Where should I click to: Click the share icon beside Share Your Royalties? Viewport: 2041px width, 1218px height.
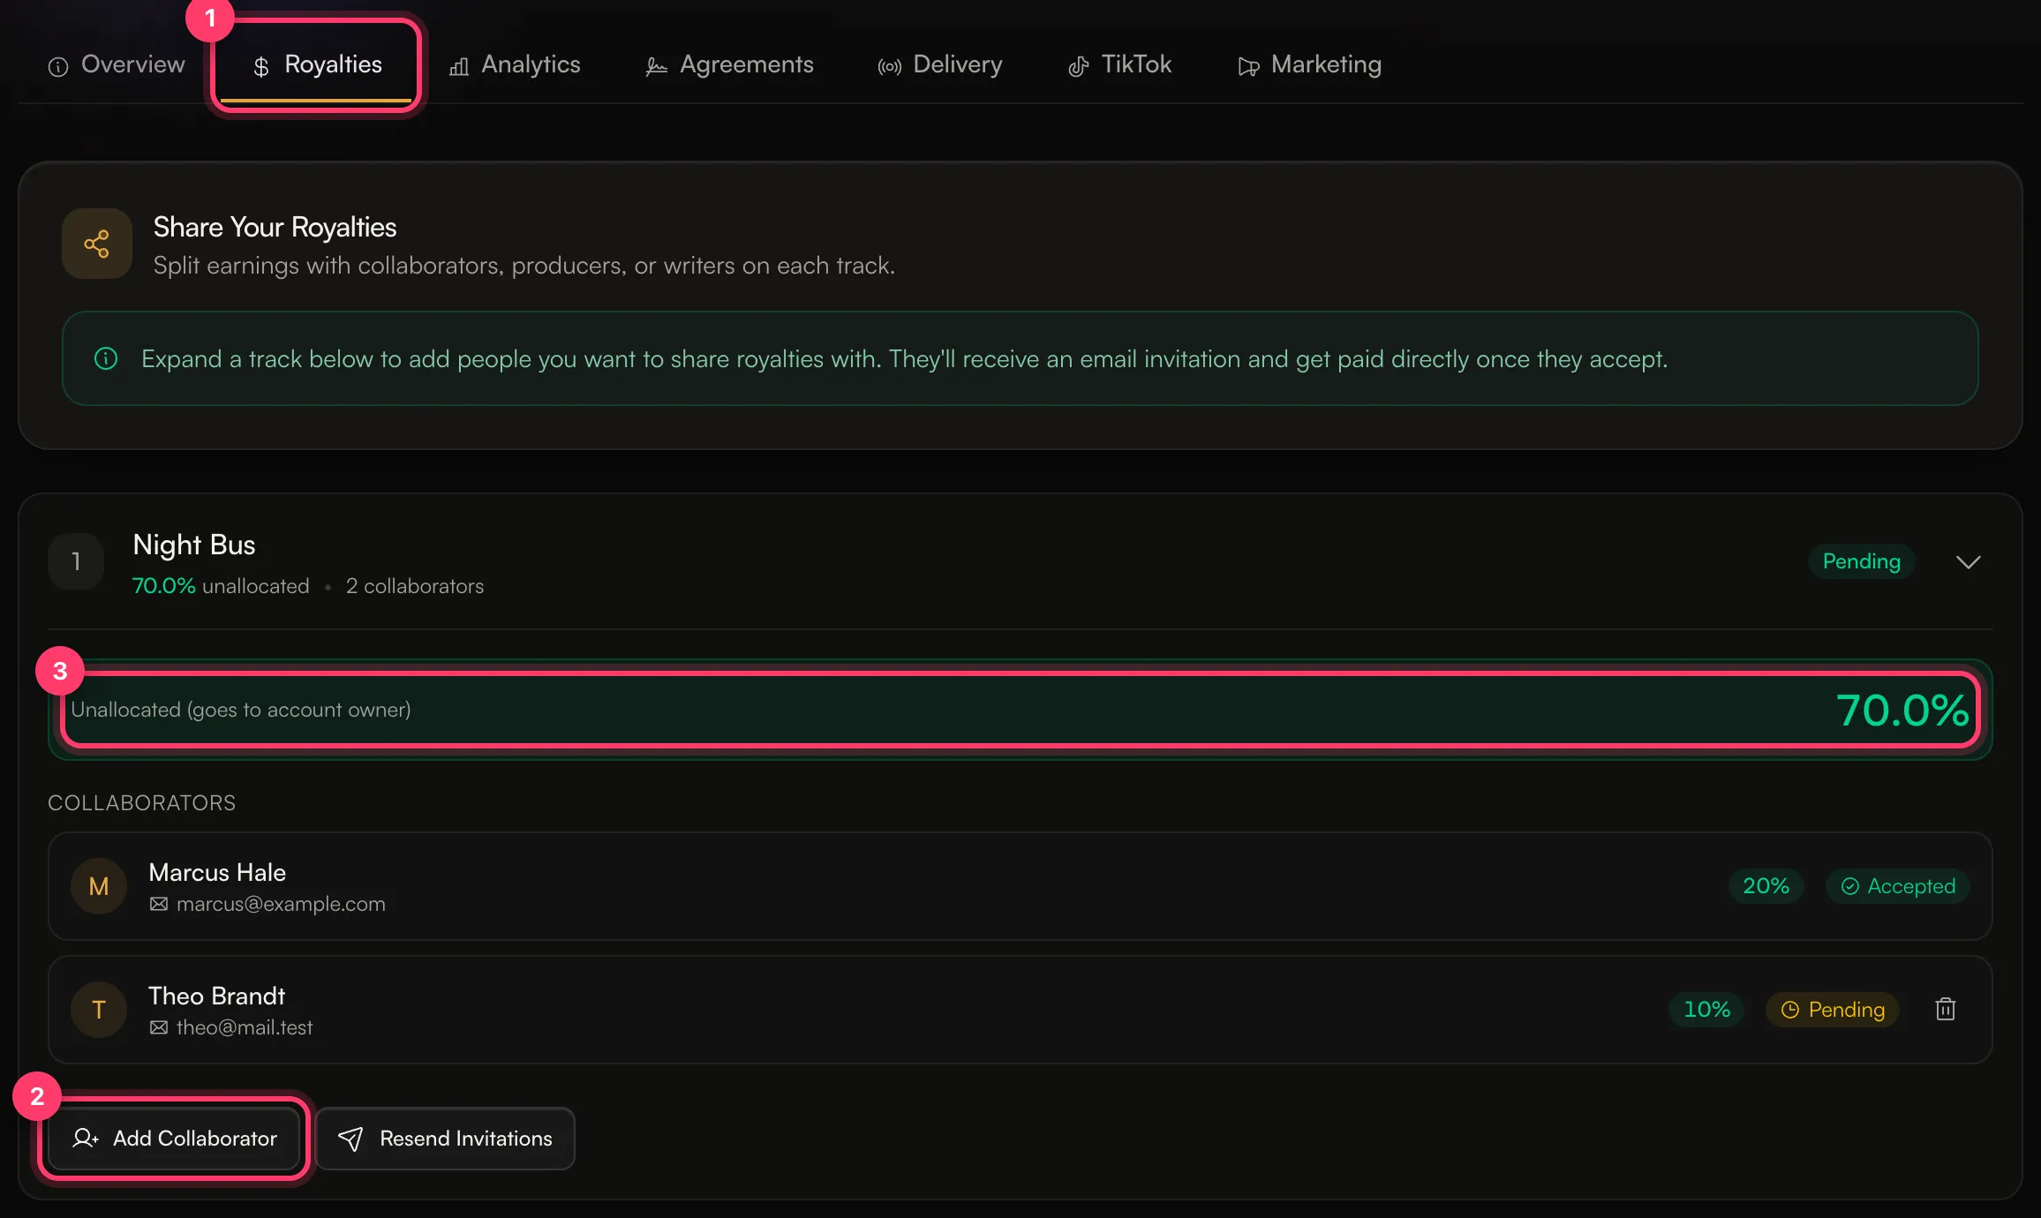pos(97,244)
